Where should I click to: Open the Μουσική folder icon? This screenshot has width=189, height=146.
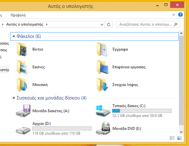point(22,85)
